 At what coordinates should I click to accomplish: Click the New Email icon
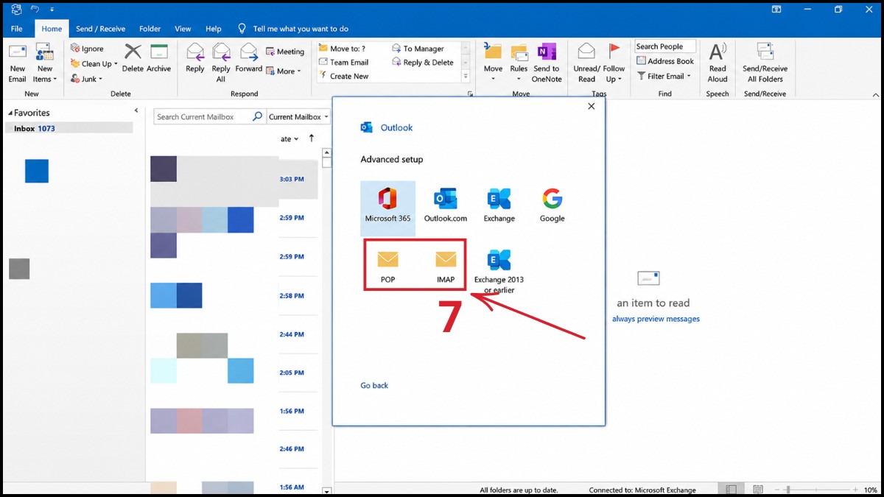coord(18,53)
